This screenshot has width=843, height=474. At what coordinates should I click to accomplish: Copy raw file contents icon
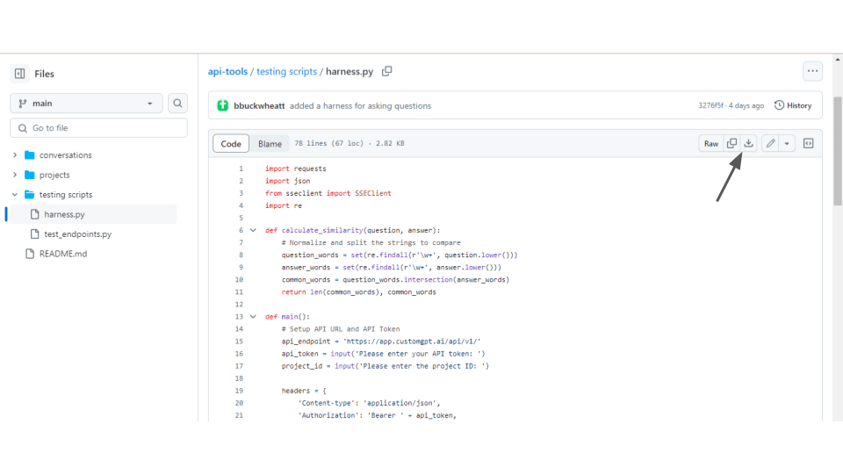tap(731, 143)
